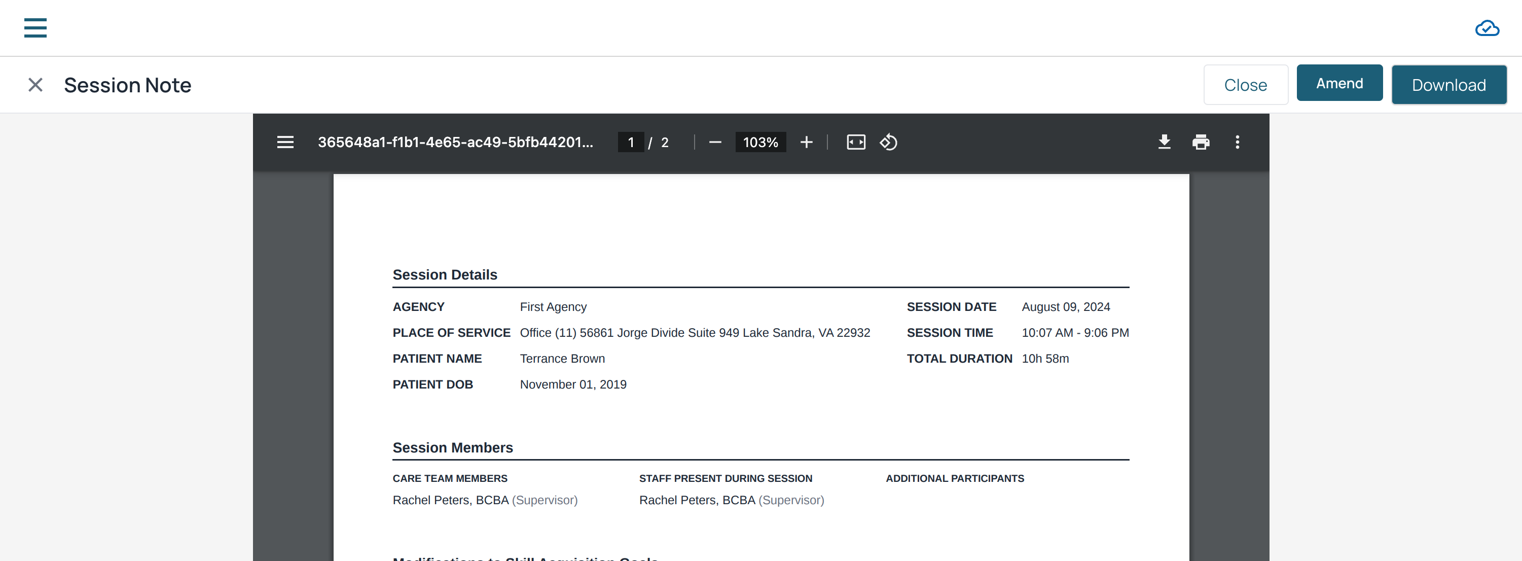Click the SESSION TIME label

click(950, 333)
